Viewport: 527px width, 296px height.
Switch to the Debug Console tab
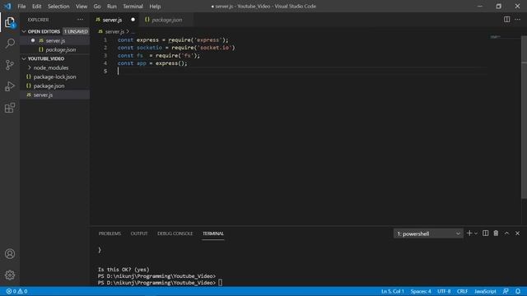pyautogui.click(x=175, y=234)
